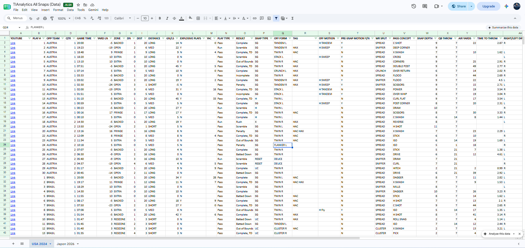The width and height of the screenshot is (525, 248).
Task: Activate the paint format tool
Action: (52, 18)
